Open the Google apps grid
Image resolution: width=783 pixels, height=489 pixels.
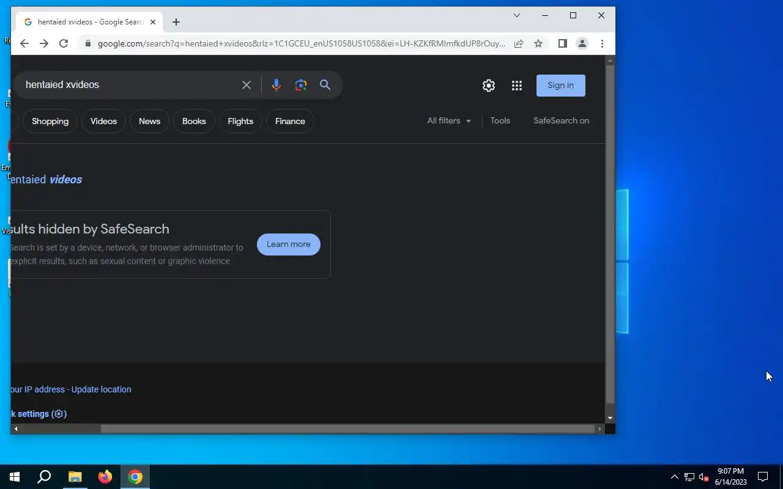point(517,86)
